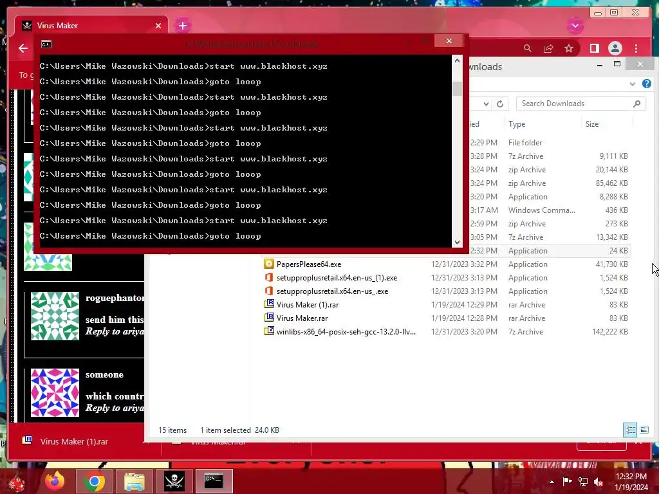The image size is (659, 494).
Task: Switch to command prompt on taskbar
Action: (214, 481)
